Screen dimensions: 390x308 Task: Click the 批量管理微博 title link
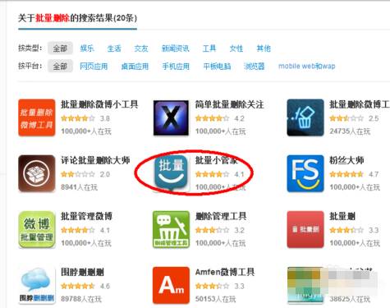pyautogui.click(x=86, y=216)
